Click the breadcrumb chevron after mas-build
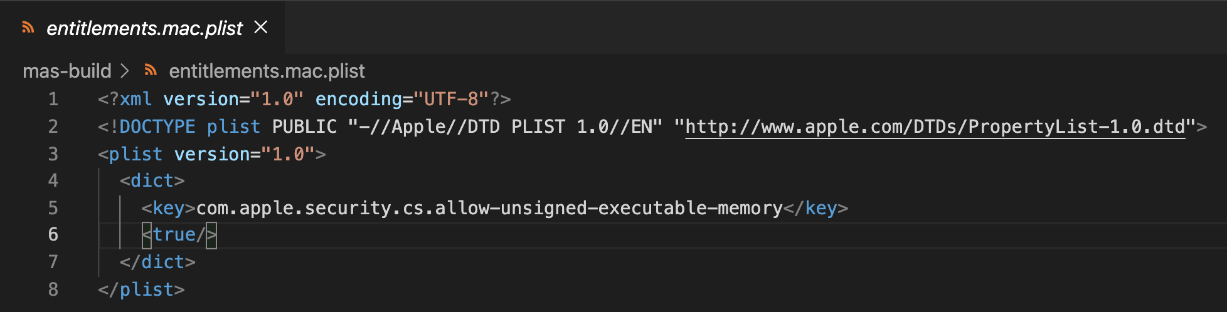The height and width of the screenshot is (312, 1227). [x=125, y=71]
